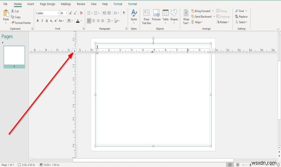
Task: Apply superscript formatting
Action: (x=56, y=21)
